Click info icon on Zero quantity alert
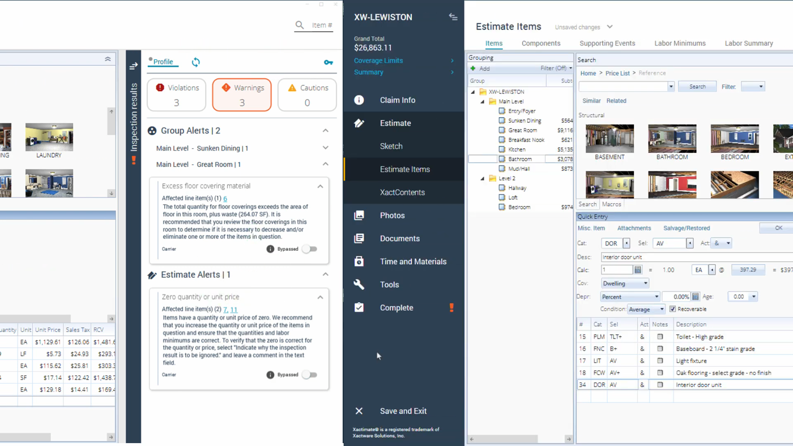The image size is (793, 446). [270, 375]
